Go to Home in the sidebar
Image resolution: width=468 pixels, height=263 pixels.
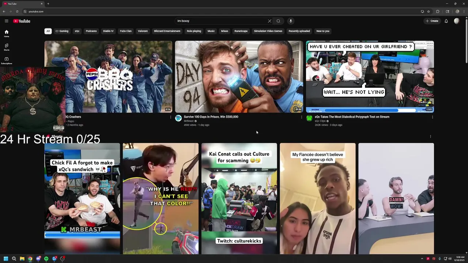click(x=6, y=33)
